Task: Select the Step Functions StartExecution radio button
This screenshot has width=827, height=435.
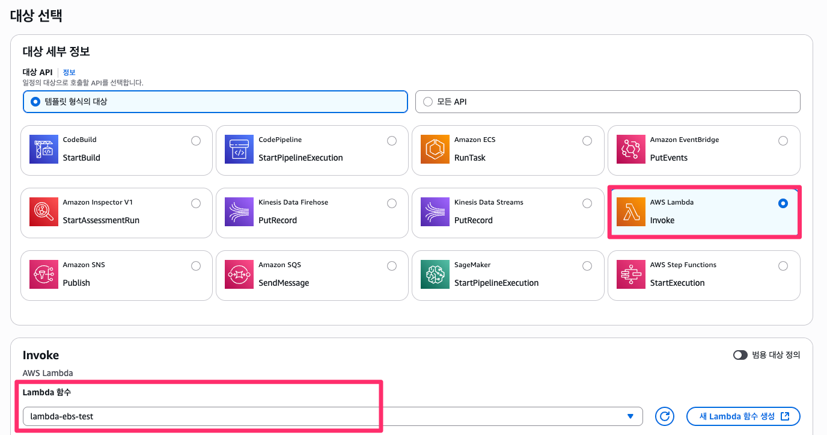Action: point(783,266)
